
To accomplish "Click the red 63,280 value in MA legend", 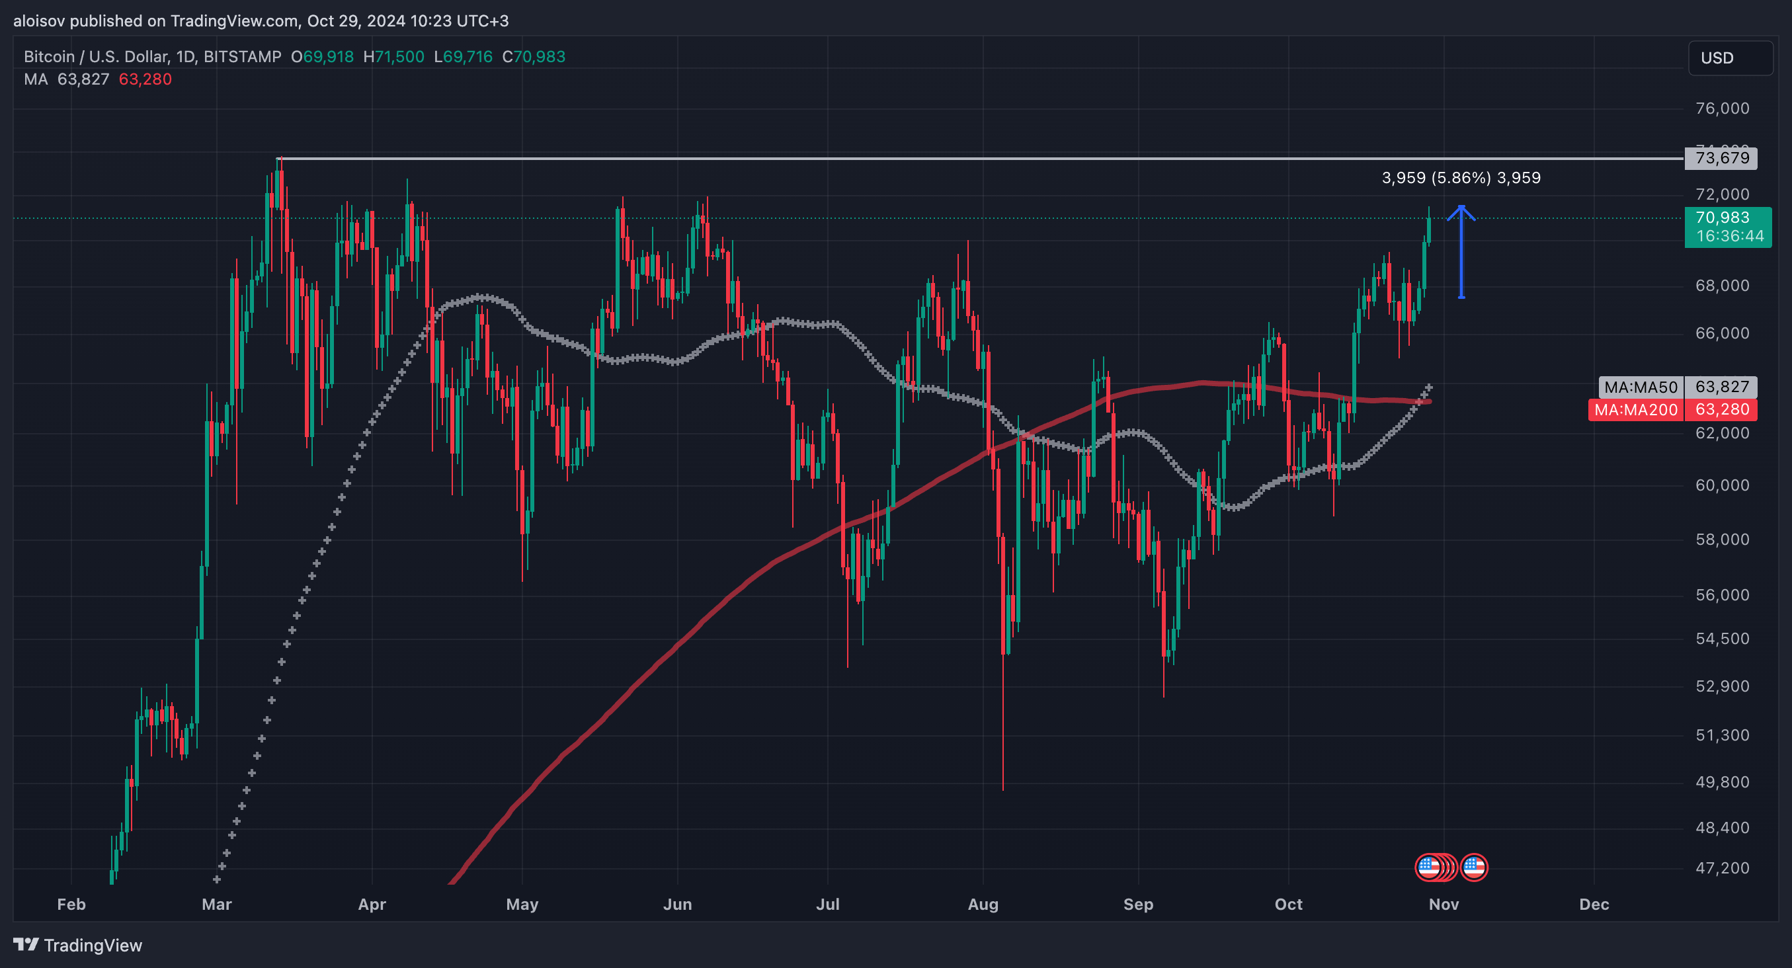I will 145,79.
